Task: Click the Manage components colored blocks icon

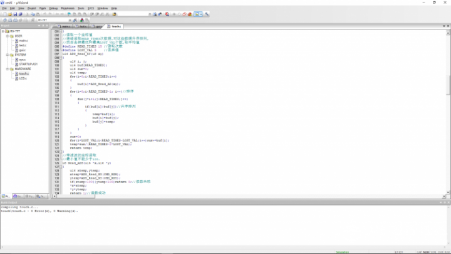Action: pyautogui.click(x=81, y=20)
